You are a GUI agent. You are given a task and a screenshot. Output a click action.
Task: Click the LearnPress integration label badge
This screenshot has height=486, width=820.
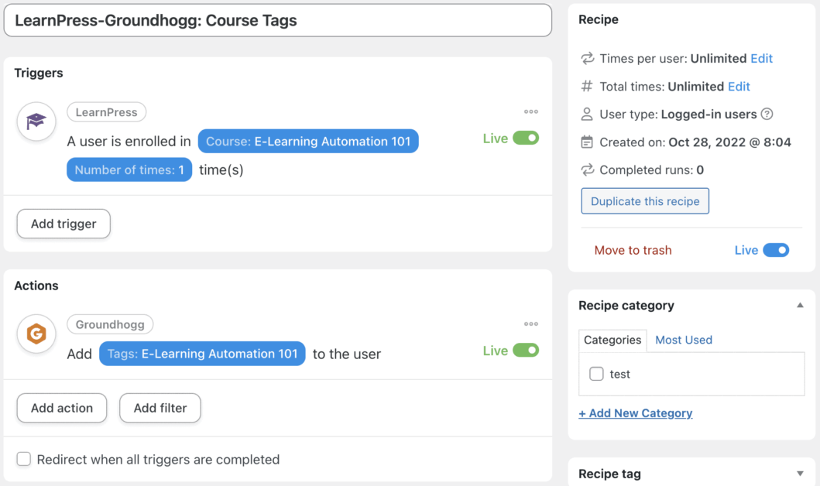pos(106,112)
